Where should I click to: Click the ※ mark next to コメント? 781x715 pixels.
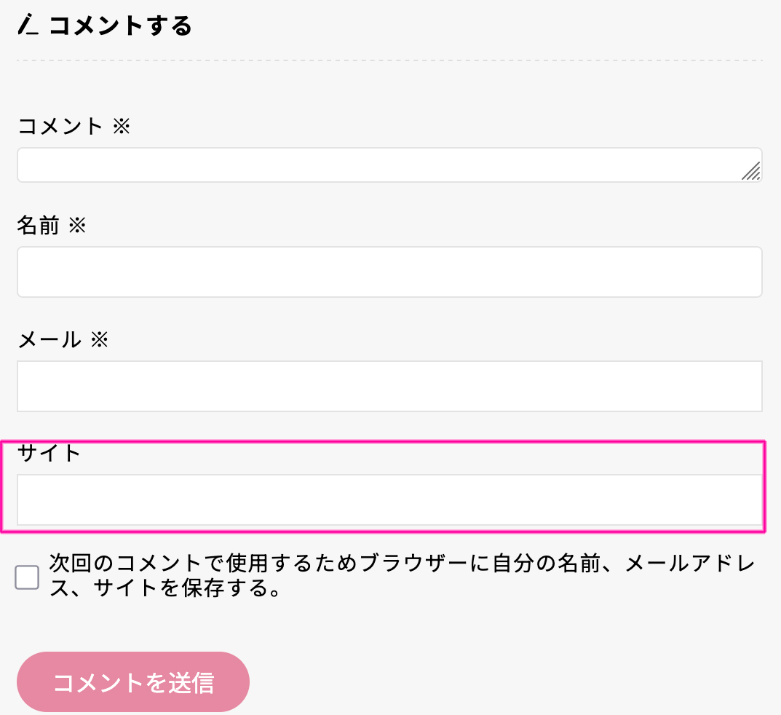pyautogui.click(x=121, y=126)
